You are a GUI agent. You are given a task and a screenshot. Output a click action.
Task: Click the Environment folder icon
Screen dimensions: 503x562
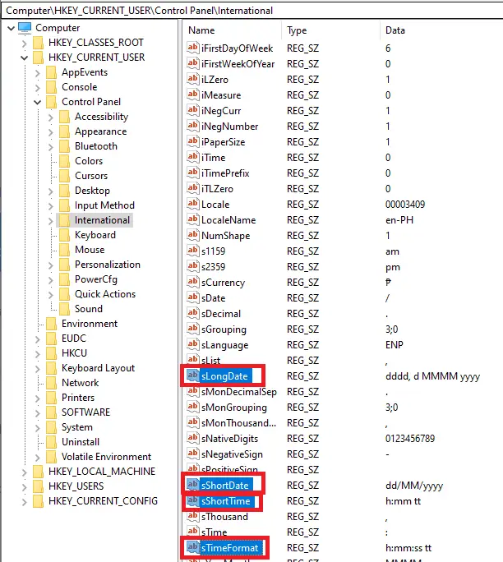[51, 324]
